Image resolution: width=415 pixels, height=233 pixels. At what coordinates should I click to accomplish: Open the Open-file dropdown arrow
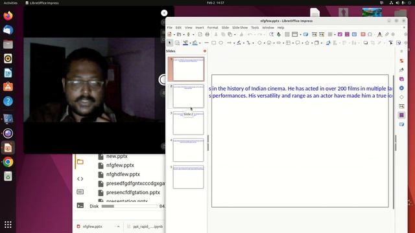click(184, 34)
